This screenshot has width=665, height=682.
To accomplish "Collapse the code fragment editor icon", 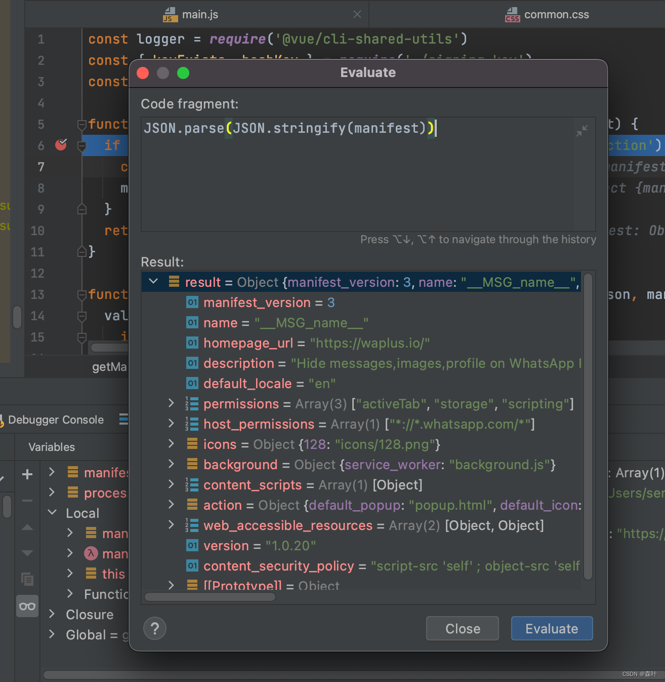I will click(582, 130).
